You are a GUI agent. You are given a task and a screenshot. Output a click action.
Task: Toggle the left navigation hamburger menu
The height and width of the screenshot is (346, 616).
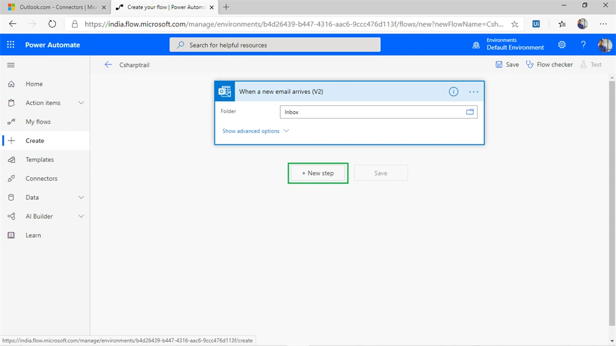[x=11, y=65]
